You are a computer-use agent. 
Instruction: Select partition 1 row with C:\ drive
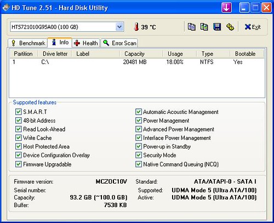(137, 62)
